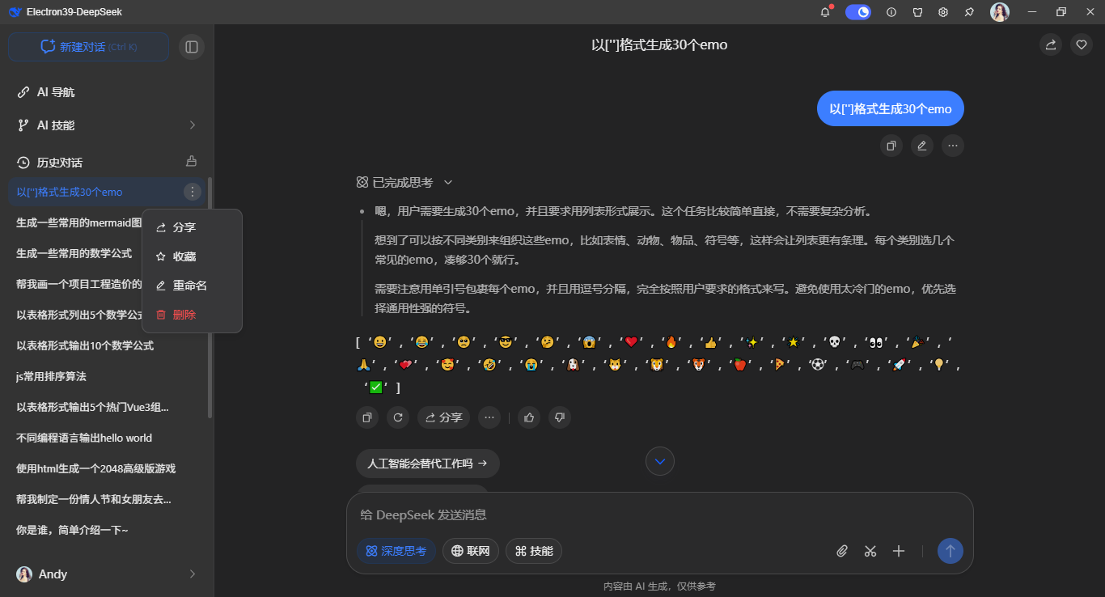Viewport: 1105px width, 597px height.
Task: Expand the AI 技能 sidebar section
Action: click(x=192, y=125)
